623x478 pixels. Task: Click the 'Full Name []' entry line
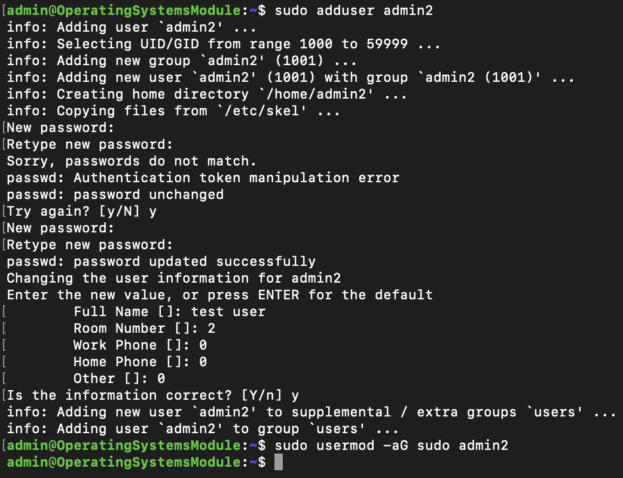coord(169,311)
